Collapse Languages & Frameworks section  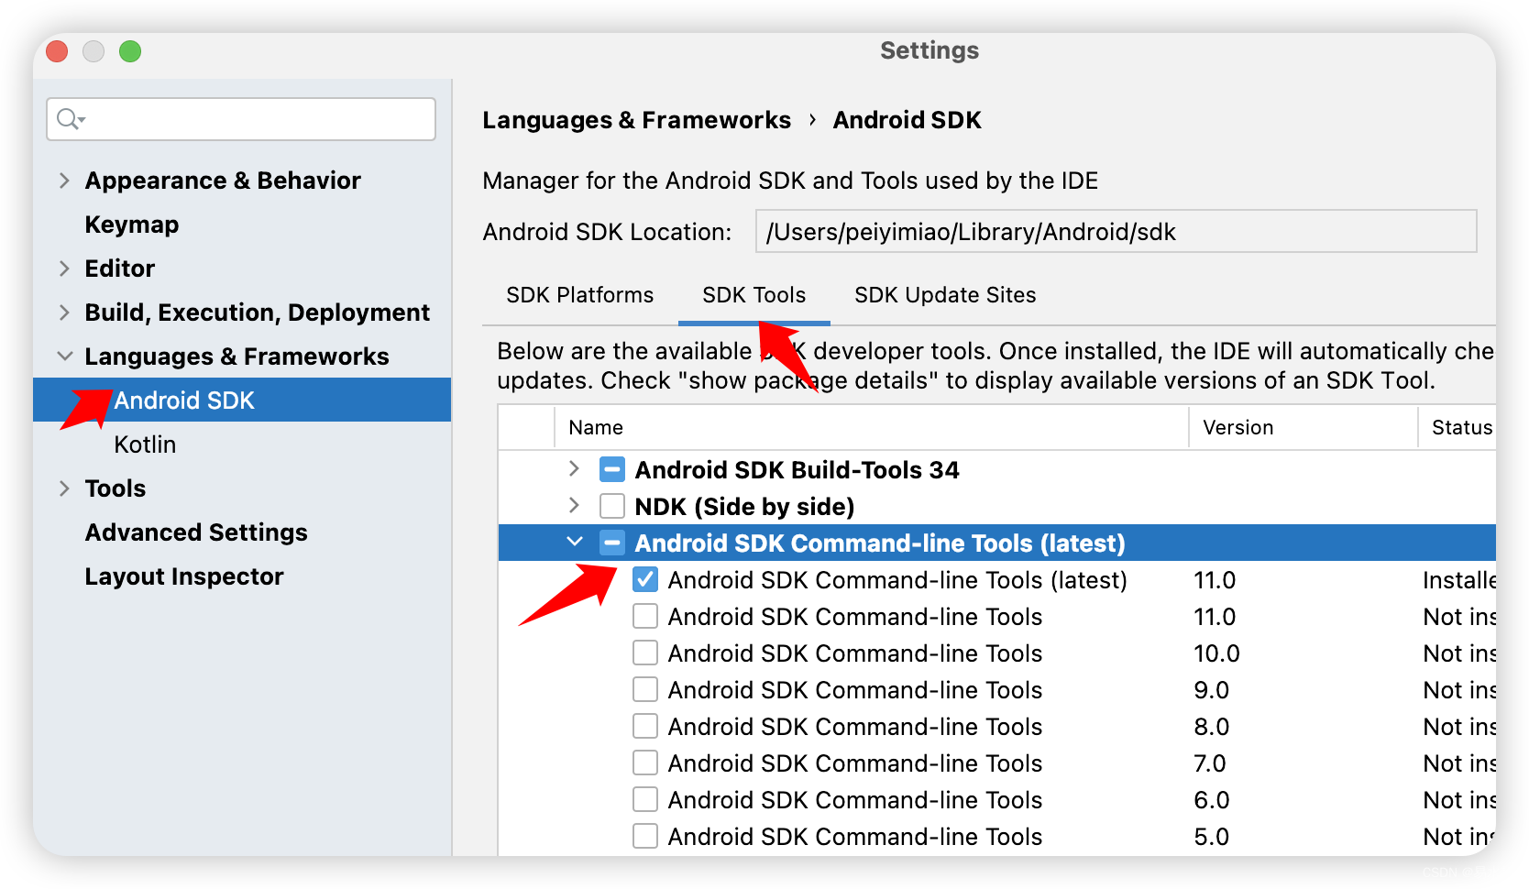pyautogui.click(x=64, y=357)
